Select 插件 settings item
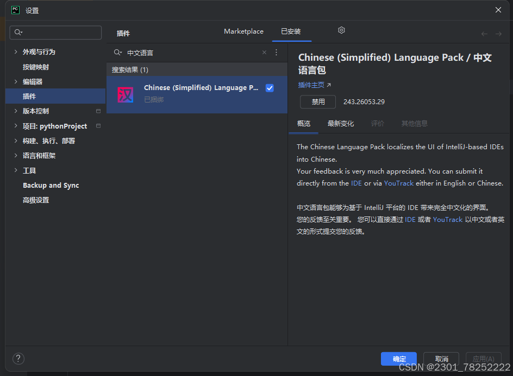 click(x=55, y=96)
